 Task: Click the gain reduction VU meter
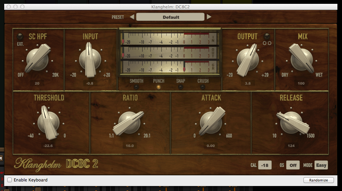click(170, 67)
